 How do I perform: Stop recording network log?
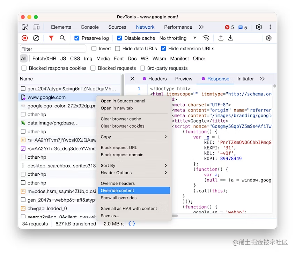click(x=25, y=38)
